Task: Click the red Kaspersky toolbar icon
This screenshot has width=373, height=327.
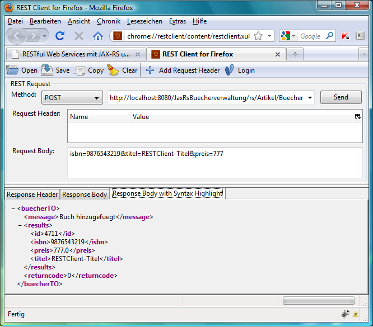Action: tap(346, 36)
